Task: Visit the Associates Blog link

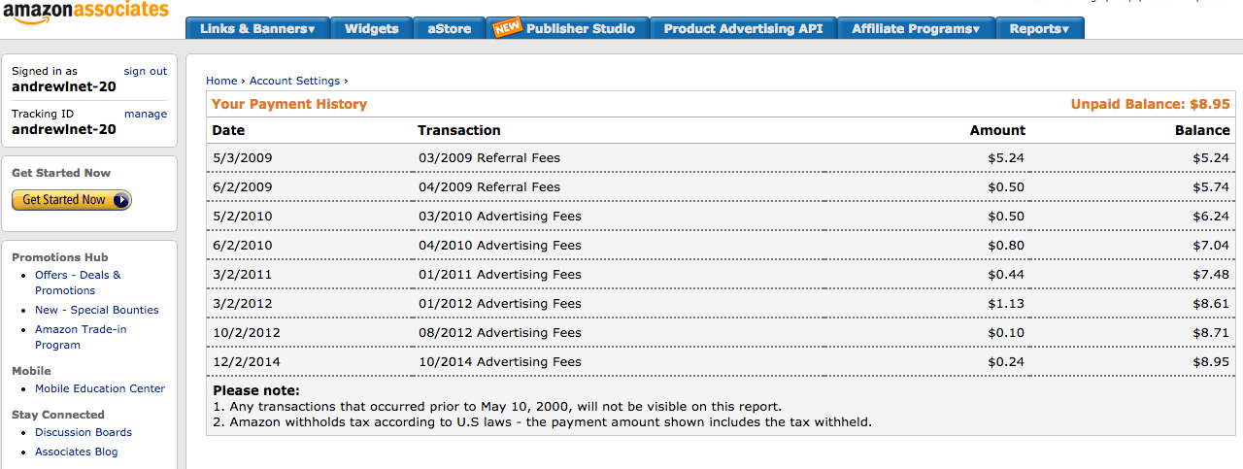Action: point(77,452)
